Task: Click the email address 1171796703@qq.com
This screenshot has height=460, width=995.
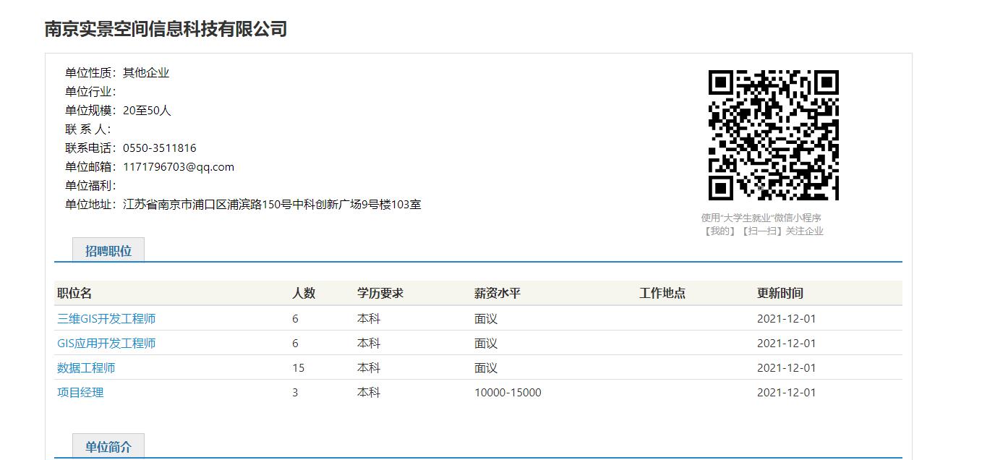Action: click(179, 167)
